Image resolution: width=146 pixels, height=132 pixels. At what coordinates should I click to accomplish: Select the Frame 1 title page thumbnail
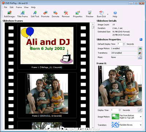click(x=47, y=45)
